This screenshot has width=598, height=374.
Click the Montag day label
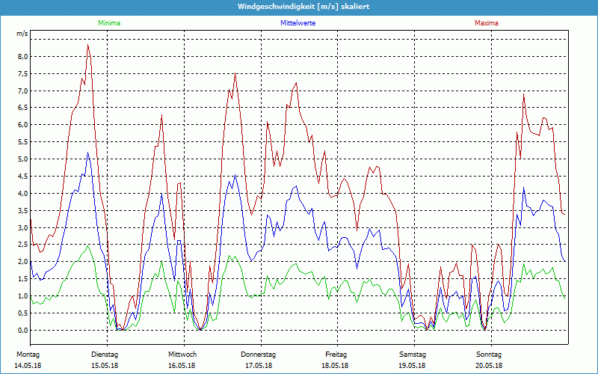pos(28,355)
